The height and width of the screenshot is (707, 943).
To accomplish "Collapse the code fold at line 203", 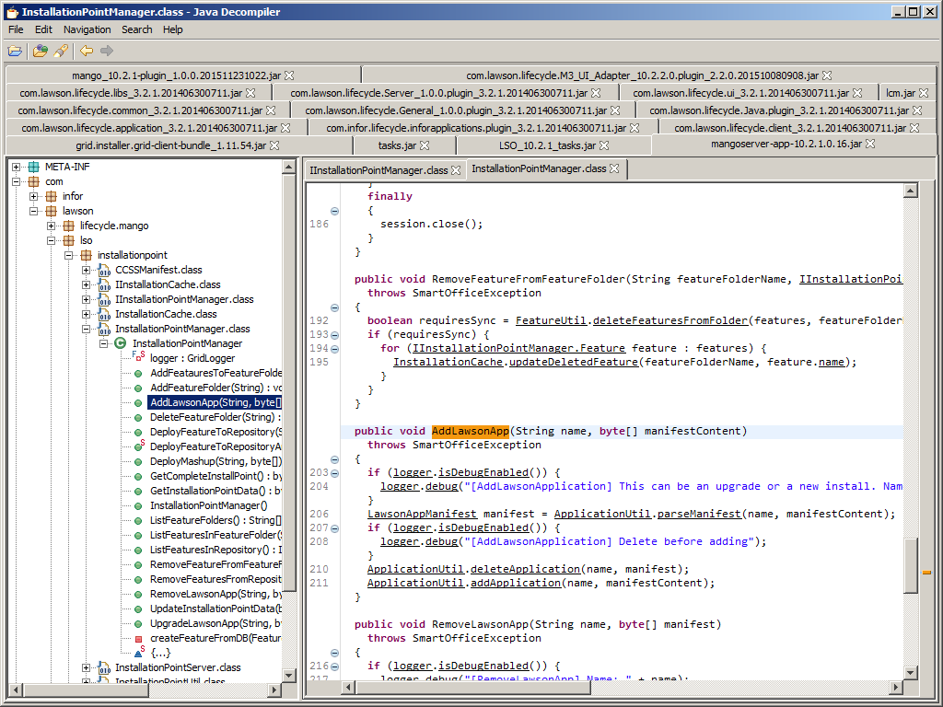I will pyautogui.click(x=334, y=472).
